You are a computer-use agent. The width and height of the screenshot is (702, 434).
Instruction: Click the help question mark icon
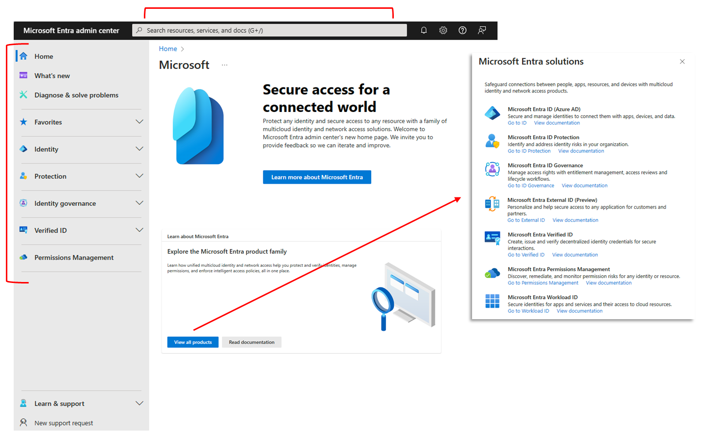[462, 30]
